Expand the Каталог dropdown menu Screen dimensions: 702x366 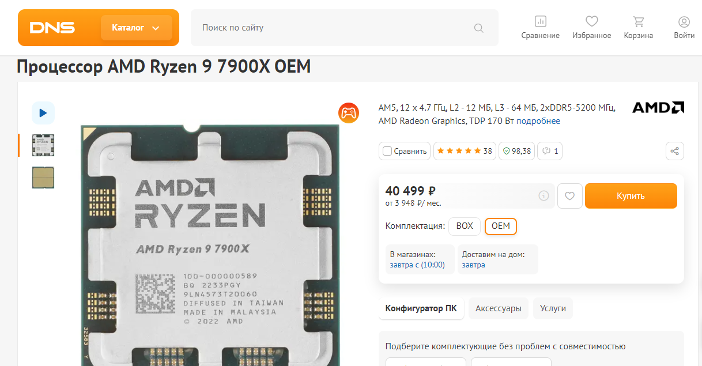click(x=137, y=28)
